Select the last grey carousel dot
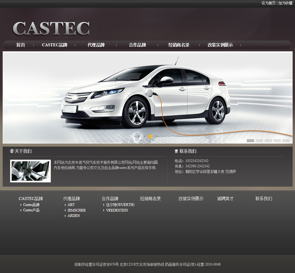 (x=156, y=136)
